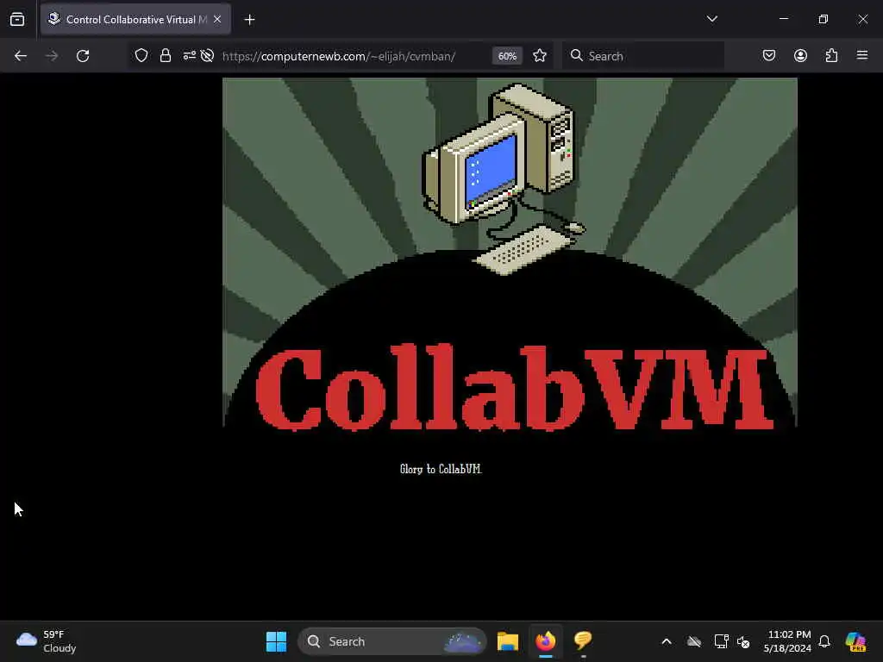This screenshot has height=662, width=883.
Task: Open a new tab with plus button
Action: (x=249, y=20)
